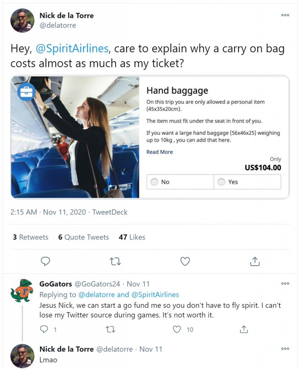Share the main tweet via upload icon
This screenshot has height=369, width=299.
(x=255, y=261)
